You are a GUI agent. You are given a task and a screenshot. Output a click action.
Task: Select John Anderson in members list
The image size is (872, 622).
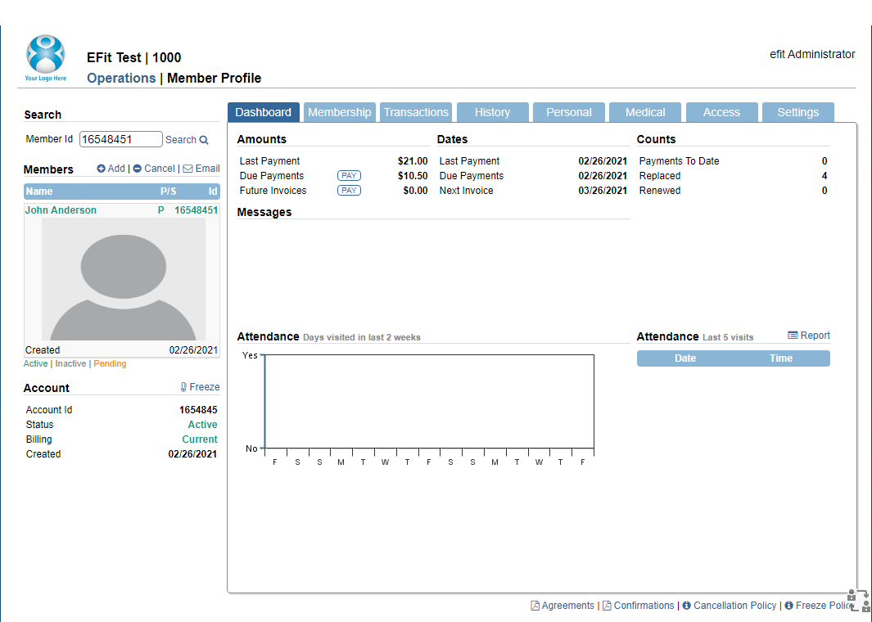(x=61, y=210)
